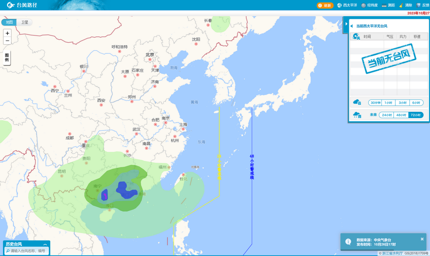Choose 24小时 rainfall forecast tab

coord(386,115)
